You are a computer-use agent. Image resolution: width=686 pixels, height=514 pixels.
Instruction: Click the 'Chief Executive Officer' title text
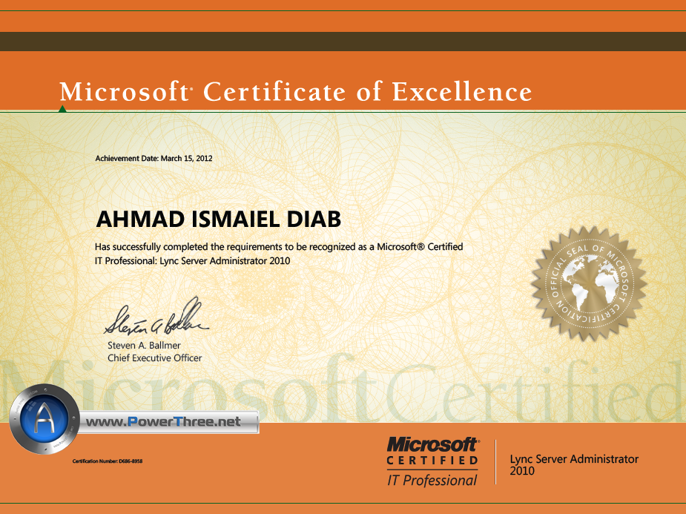pyautogui.click(x=154, y=358)
